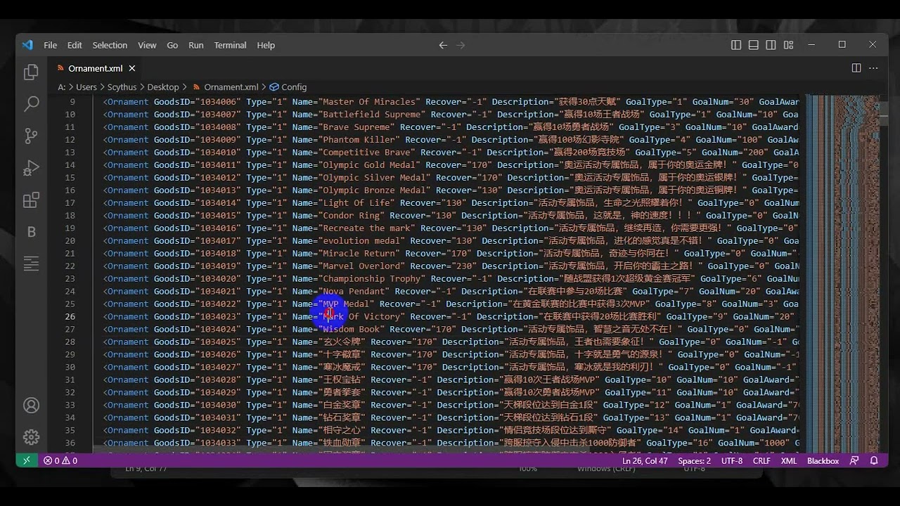Open the Go menu

click(x=172, y=45)
